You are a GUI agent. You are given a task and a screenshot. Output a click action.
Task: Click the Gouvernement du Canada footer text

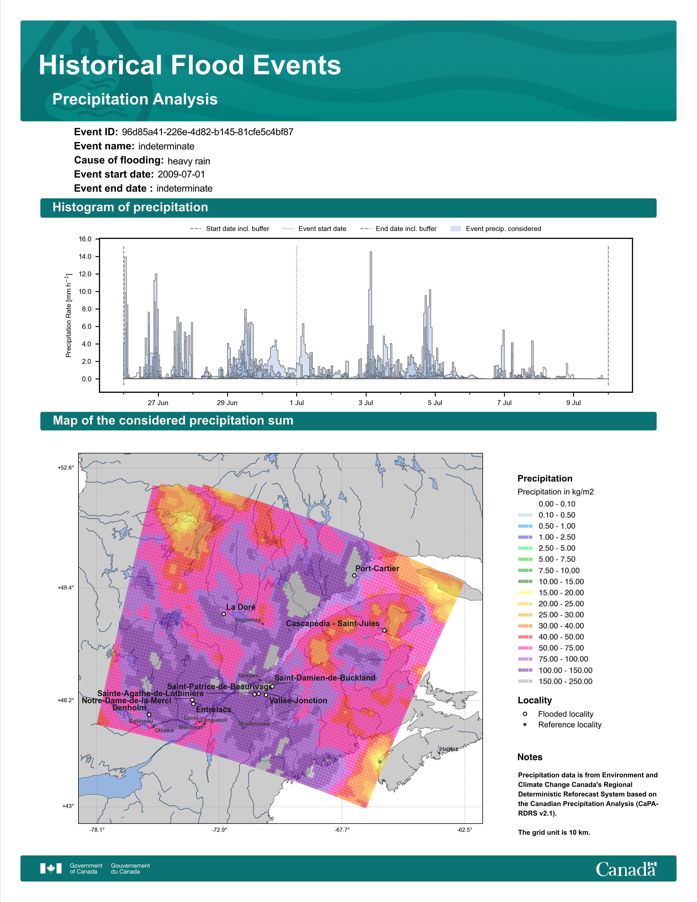tap(130, 869)
